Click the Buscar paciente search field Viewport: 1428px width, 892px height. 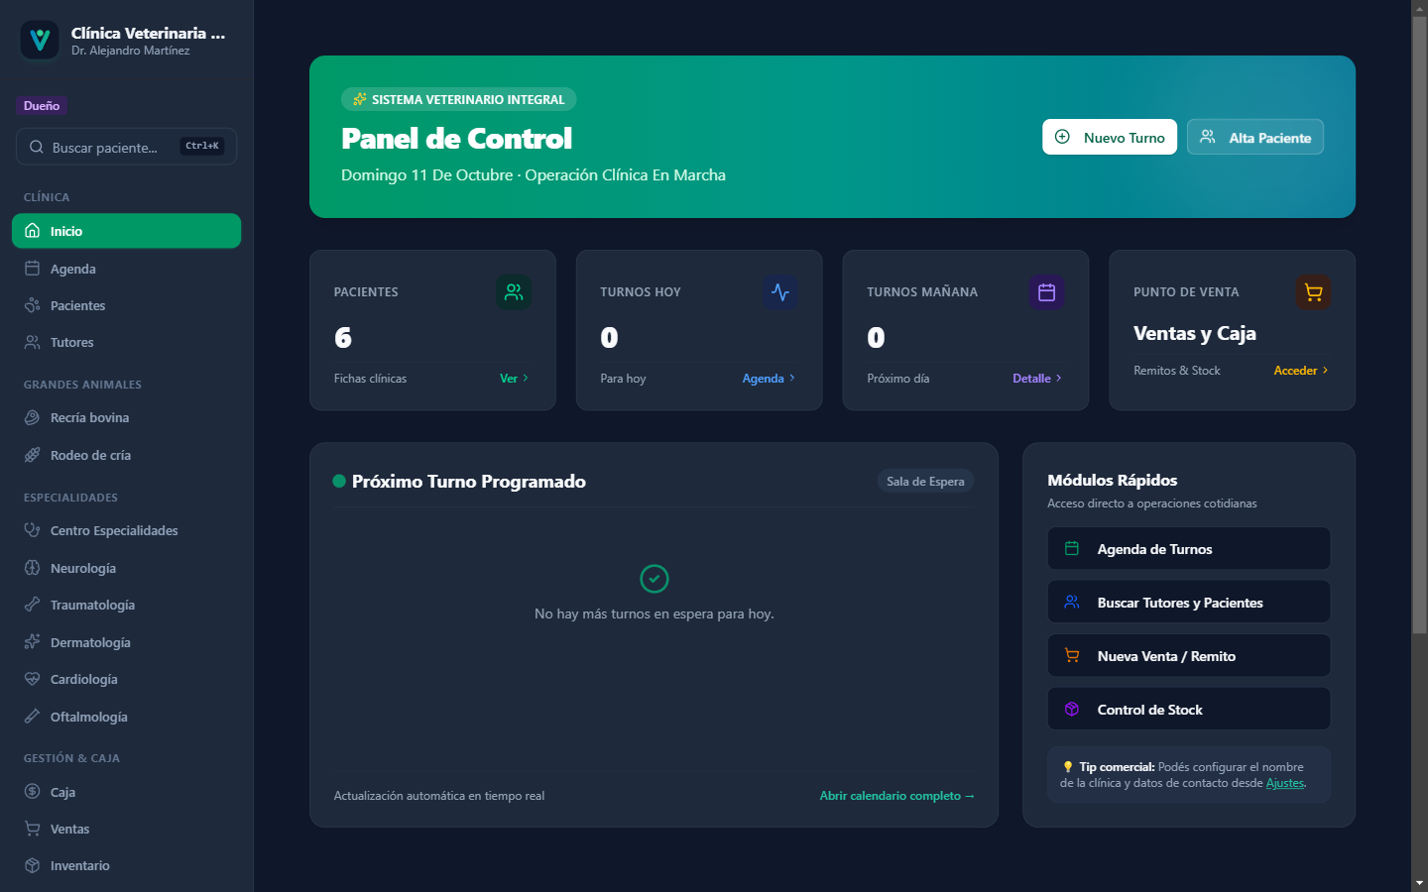(x=126, y=147)
